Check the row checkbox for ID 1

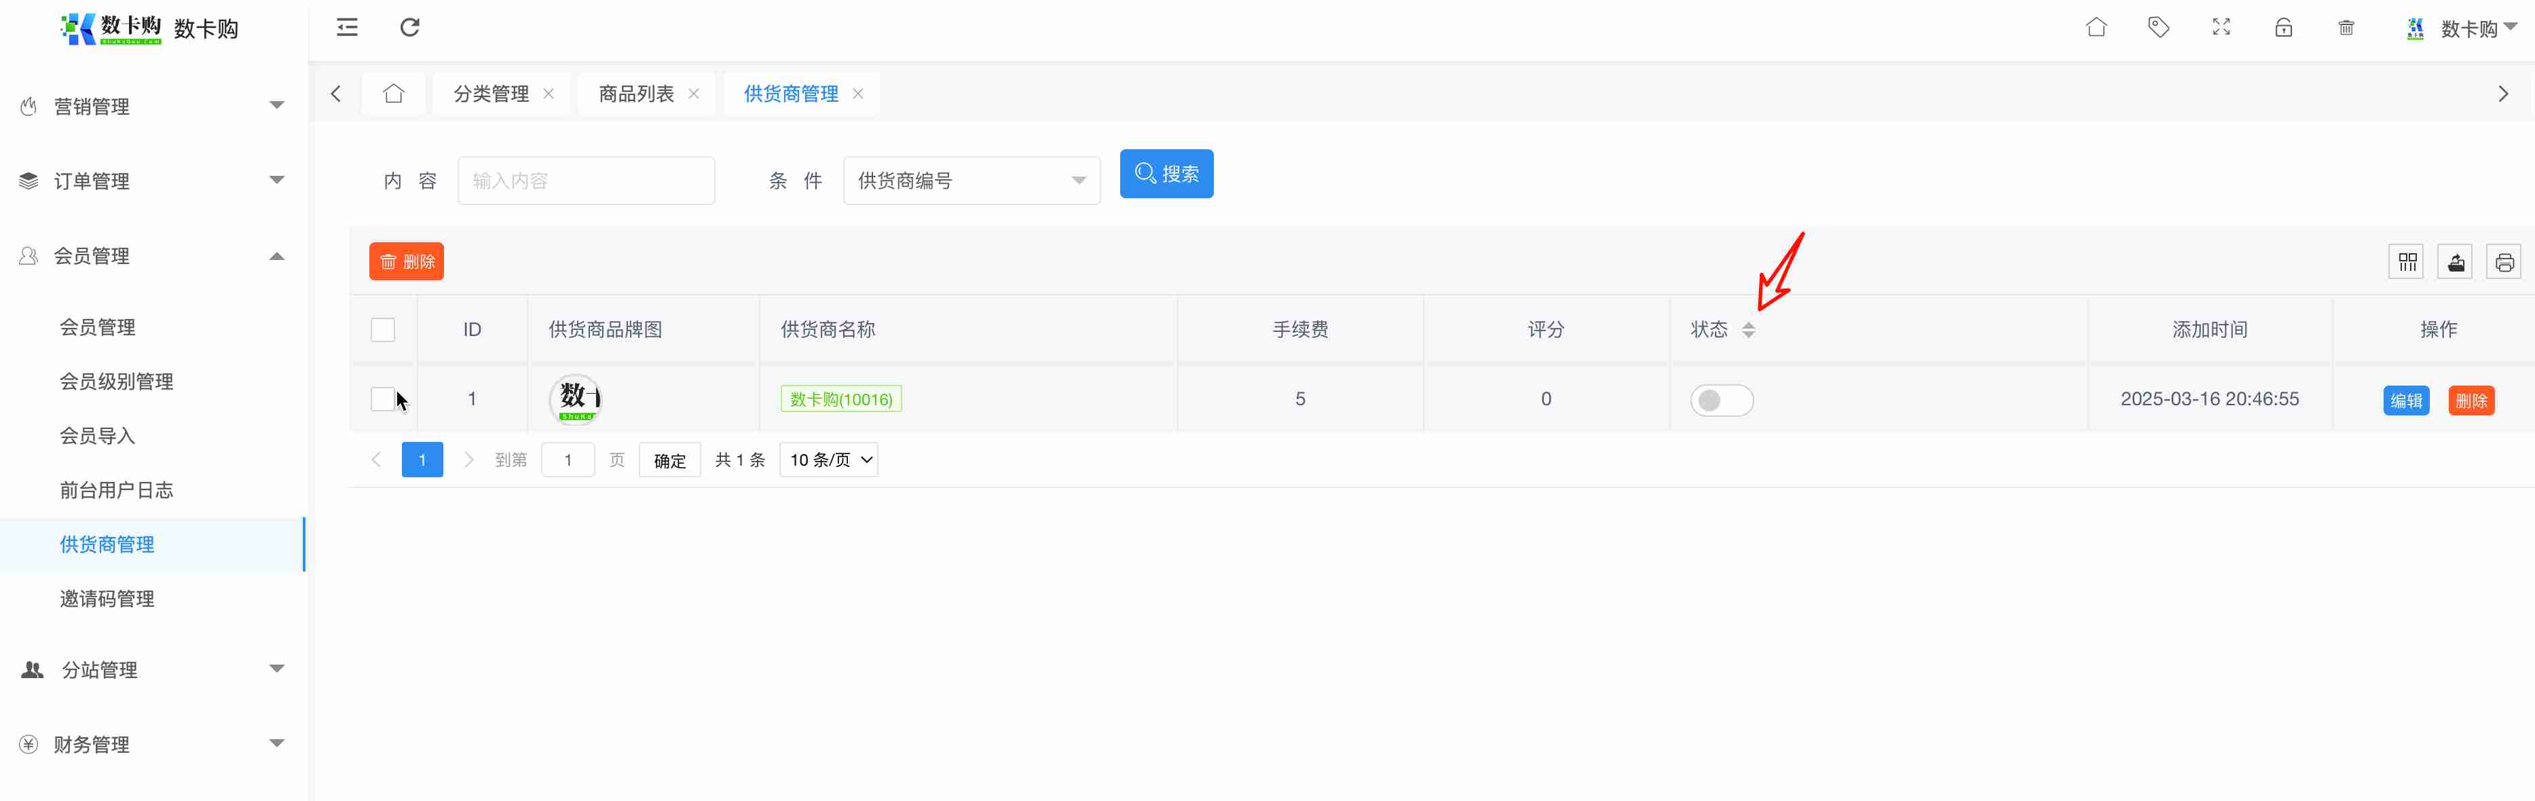[x=383, y=398]
